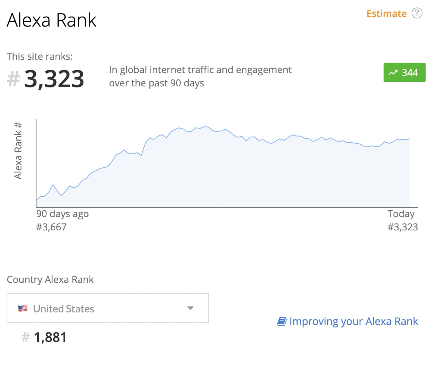
Task: Click the 'Country Alexa Rank' label
Action: [50, 280]
